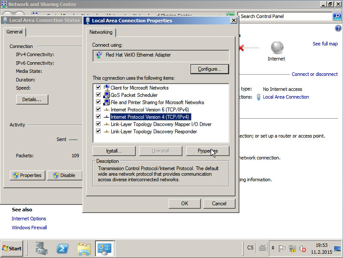Open Windows Explorer folder icon in taskbar
The image size is (343, 258).
[84, 248]
